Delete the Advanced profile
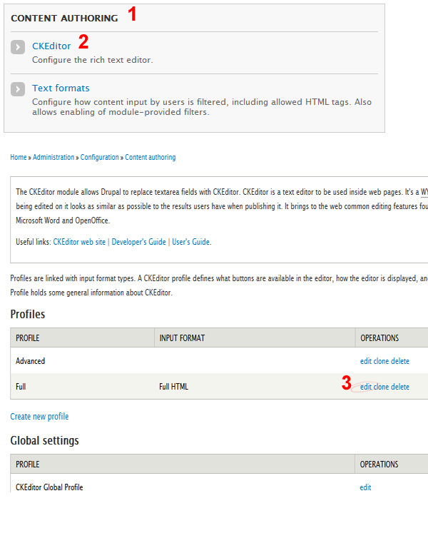 click(400, 361)
